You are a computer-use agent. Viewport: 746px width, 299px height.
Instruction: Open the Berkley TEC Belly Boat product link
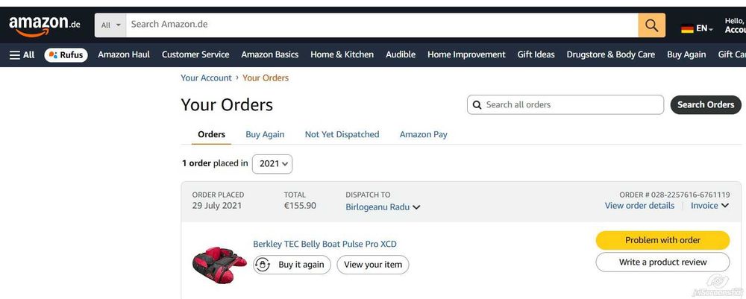click(x=325, y=244)
